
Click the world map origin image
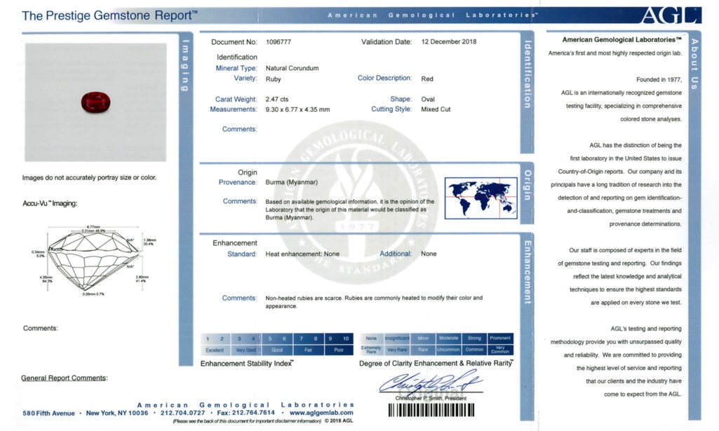pyautogui.click(x=481, y=198)
